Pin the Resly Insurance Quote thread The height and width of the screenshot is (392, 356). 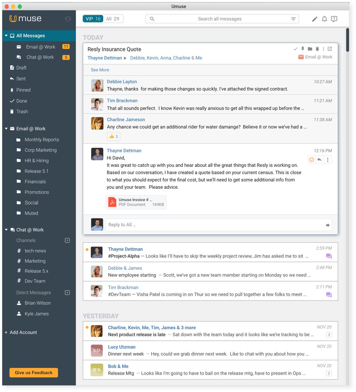[302, 48]
